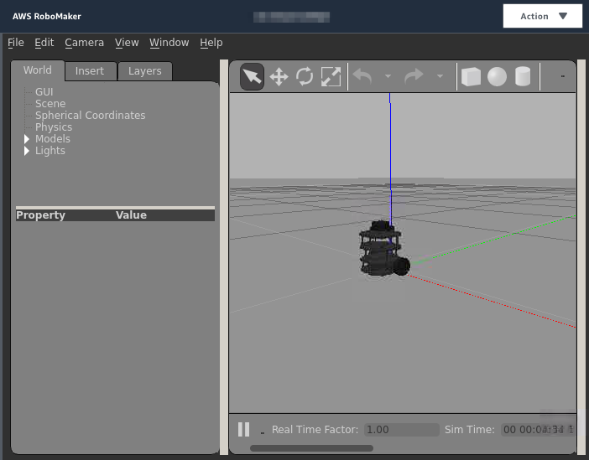This screenshot has width=589, height=460.
Task: Expand the Models tree node
Action: (x=27, y=139)
